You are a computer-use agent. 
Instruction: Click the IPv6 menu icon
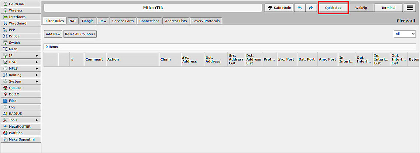coord(6,62)
